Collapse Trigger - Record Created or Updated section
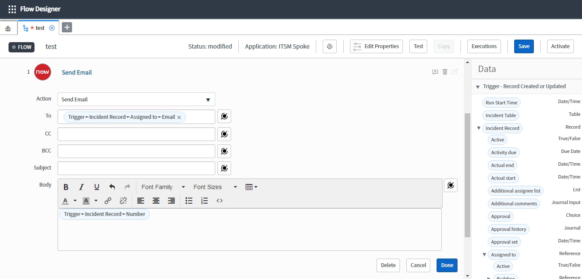This screenshot has width=582, height=279. 478,86
